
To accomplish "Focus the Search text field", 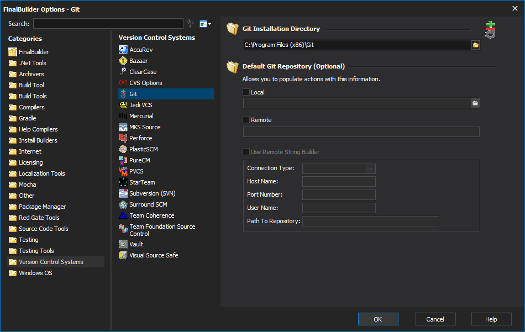I will pos(108,23).
